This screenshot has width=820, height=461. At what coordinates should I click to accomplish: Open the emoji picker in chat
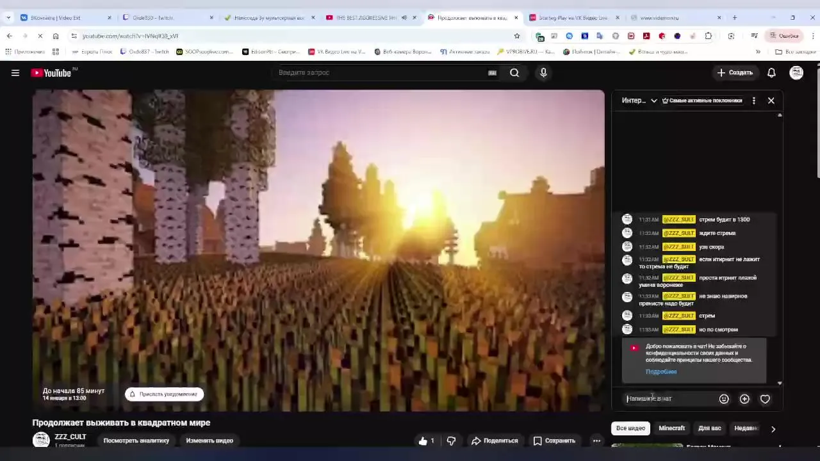[724, 399]
